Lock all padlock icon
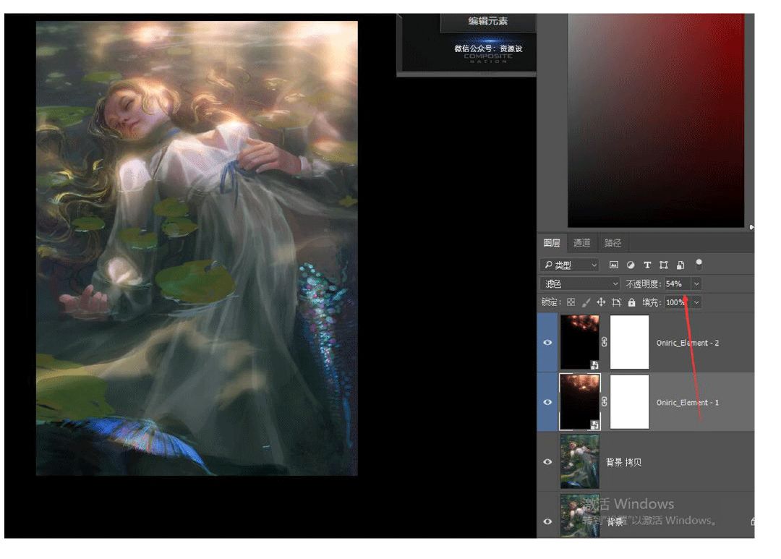781x559 pixels. [631, 302]
